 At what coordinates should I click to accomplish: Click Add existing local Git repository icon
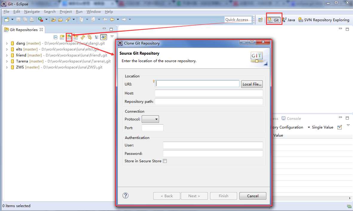[62, 37]
